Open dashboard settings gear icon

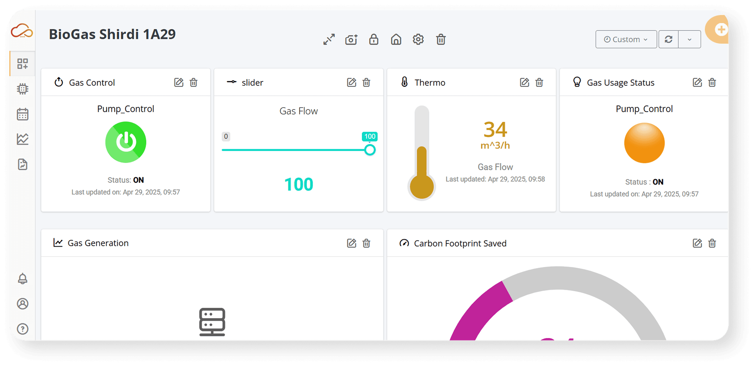(x=418, y=39)
